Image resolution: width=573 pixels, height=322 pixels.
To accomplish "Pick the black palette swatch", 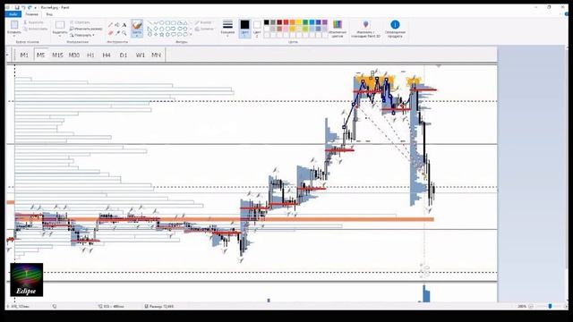I will (x=267, y=22).
